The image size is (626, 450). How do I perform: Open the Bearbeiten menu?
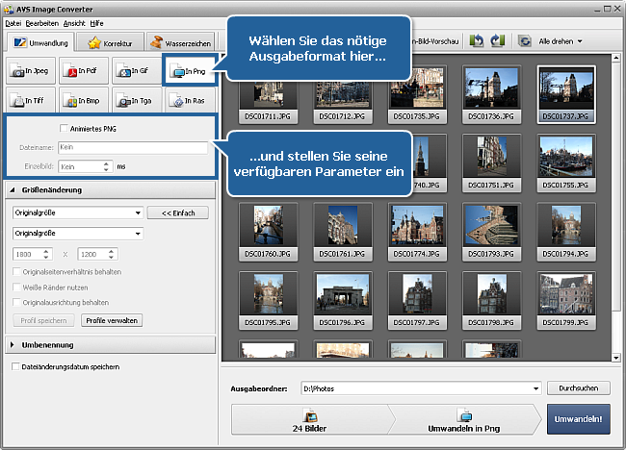[41, 22]
